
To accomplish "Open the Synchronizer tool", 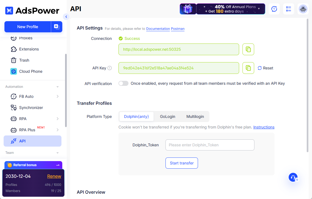I will coord(31,108).
